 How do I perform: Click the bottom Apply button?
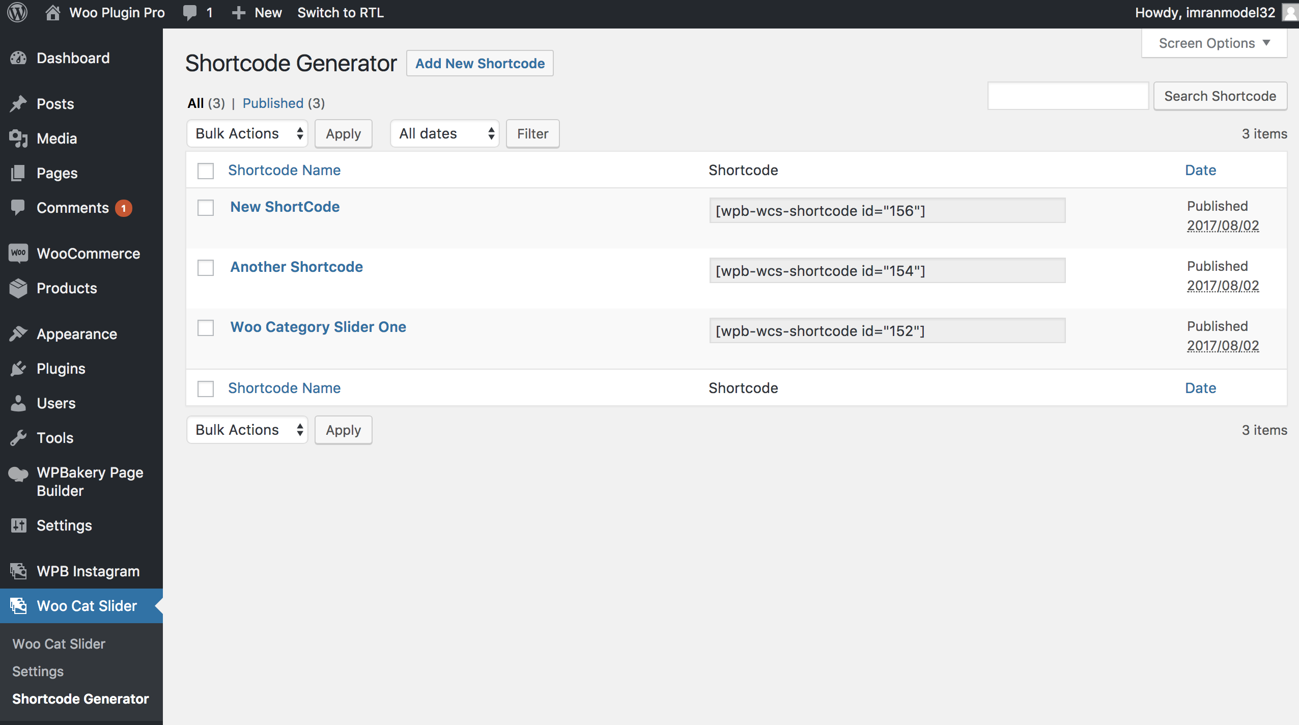point(344,430)
